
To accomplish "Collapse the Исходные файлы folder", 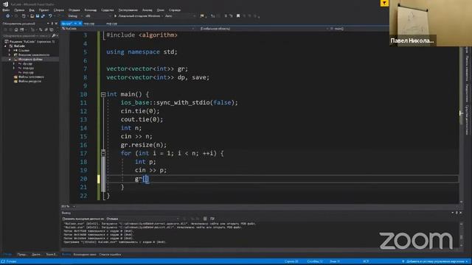I will (x=10, y=59).
